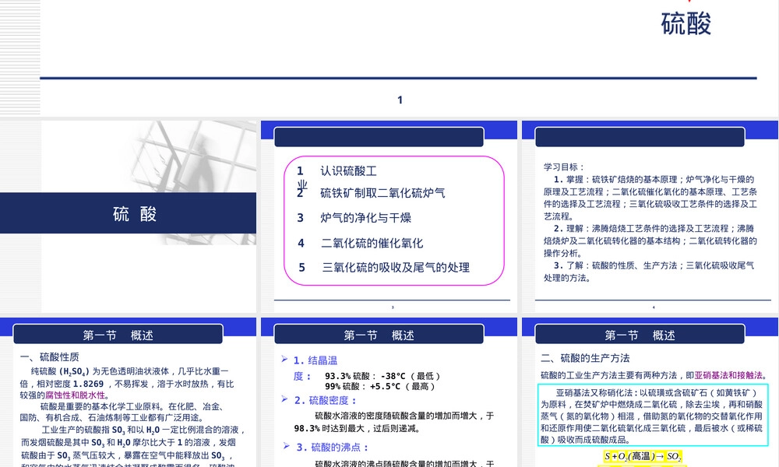Click the purple text 亚硝基法和接触法
Viewport: 779px width, 467px height.
(728, 376)
